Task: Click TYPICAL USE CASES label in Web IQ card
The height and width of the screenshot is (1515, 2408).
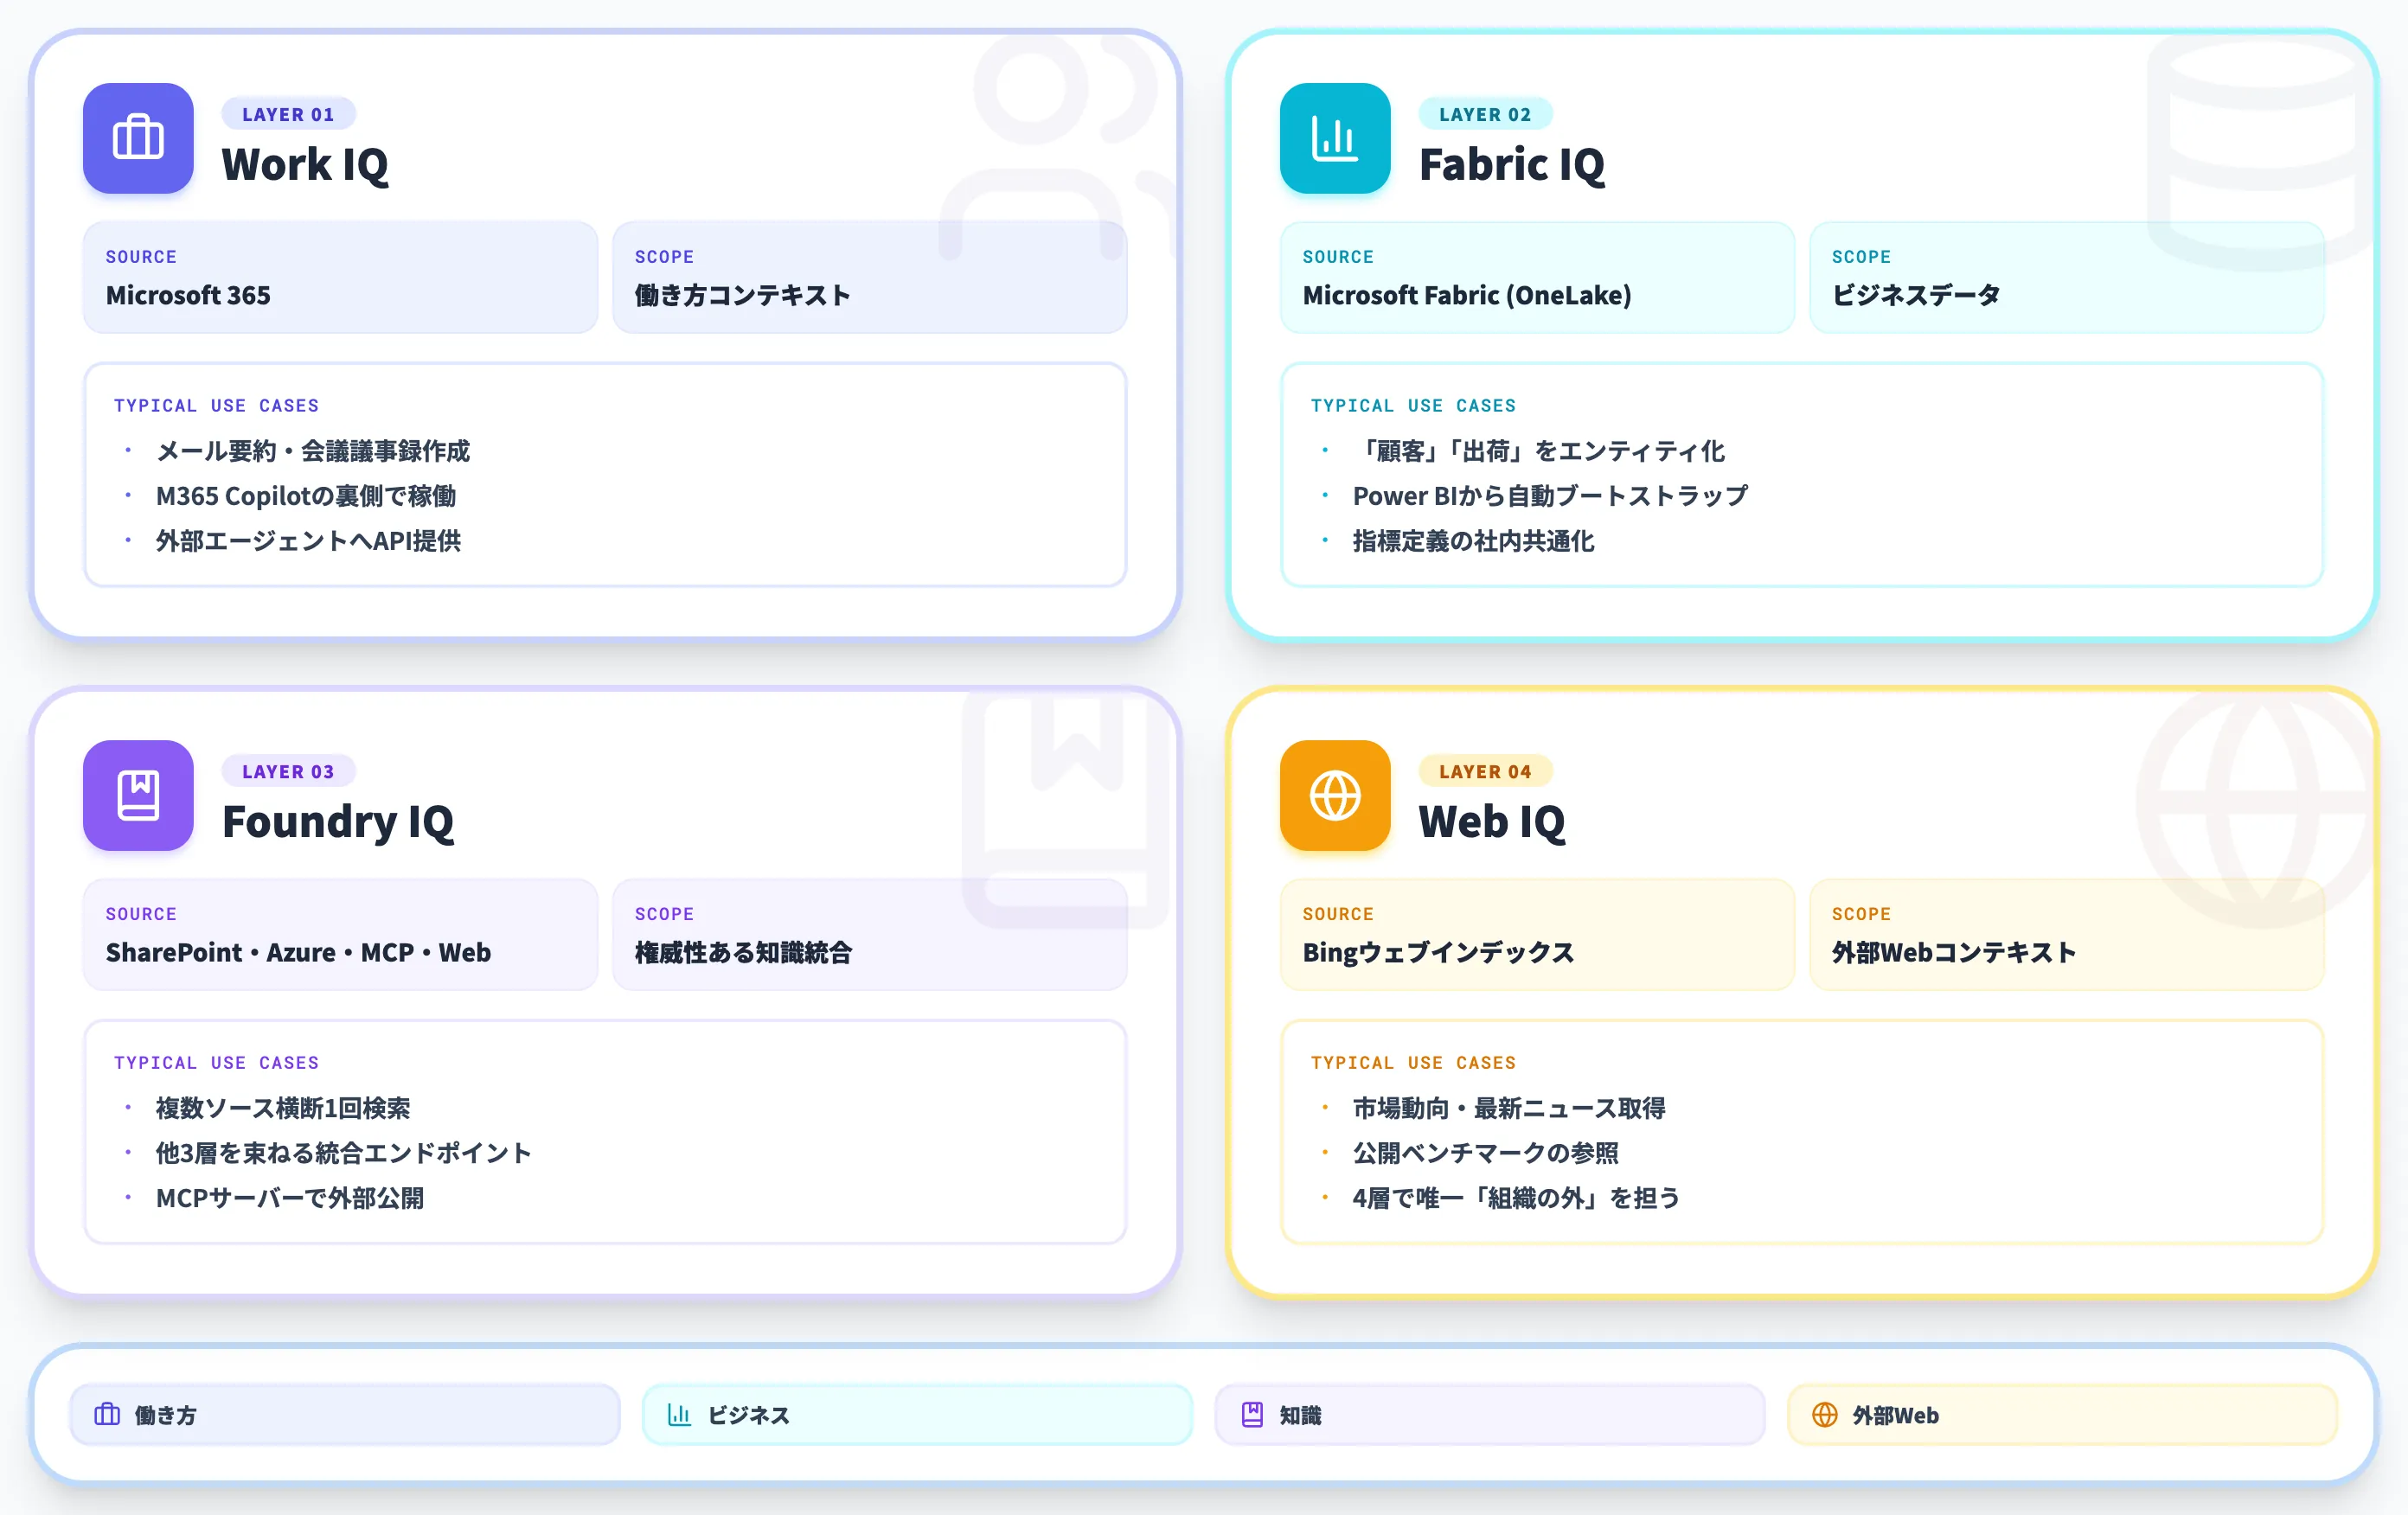Action: (1413, 1062)
